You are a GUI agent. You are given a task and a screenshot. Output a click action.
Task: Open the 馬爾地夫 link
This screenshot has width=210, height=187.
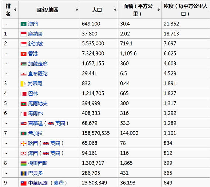(x=38, y=103)
